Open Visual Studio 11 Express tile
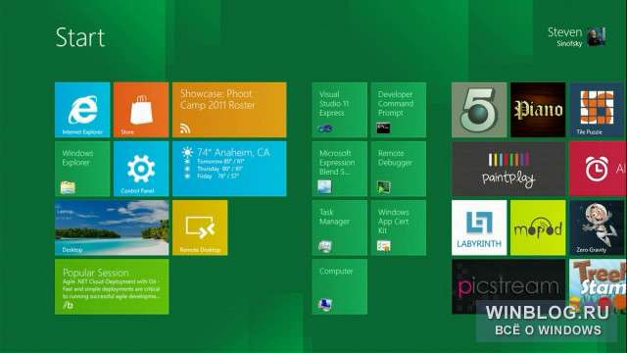 pyautogui.click(x=340, y=110)
